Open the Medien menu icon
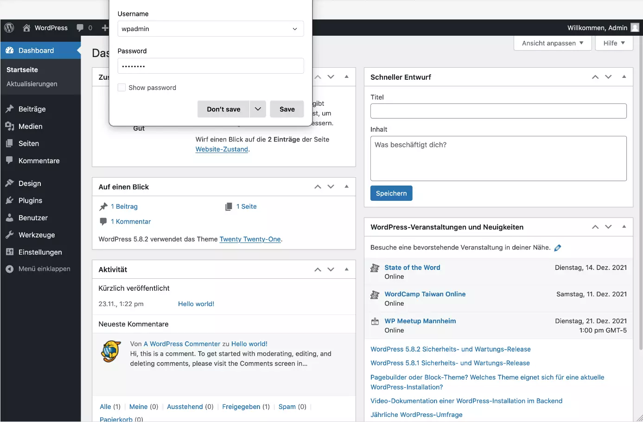The height and width of the screenshot is (422, 643). tap(10, 126)
